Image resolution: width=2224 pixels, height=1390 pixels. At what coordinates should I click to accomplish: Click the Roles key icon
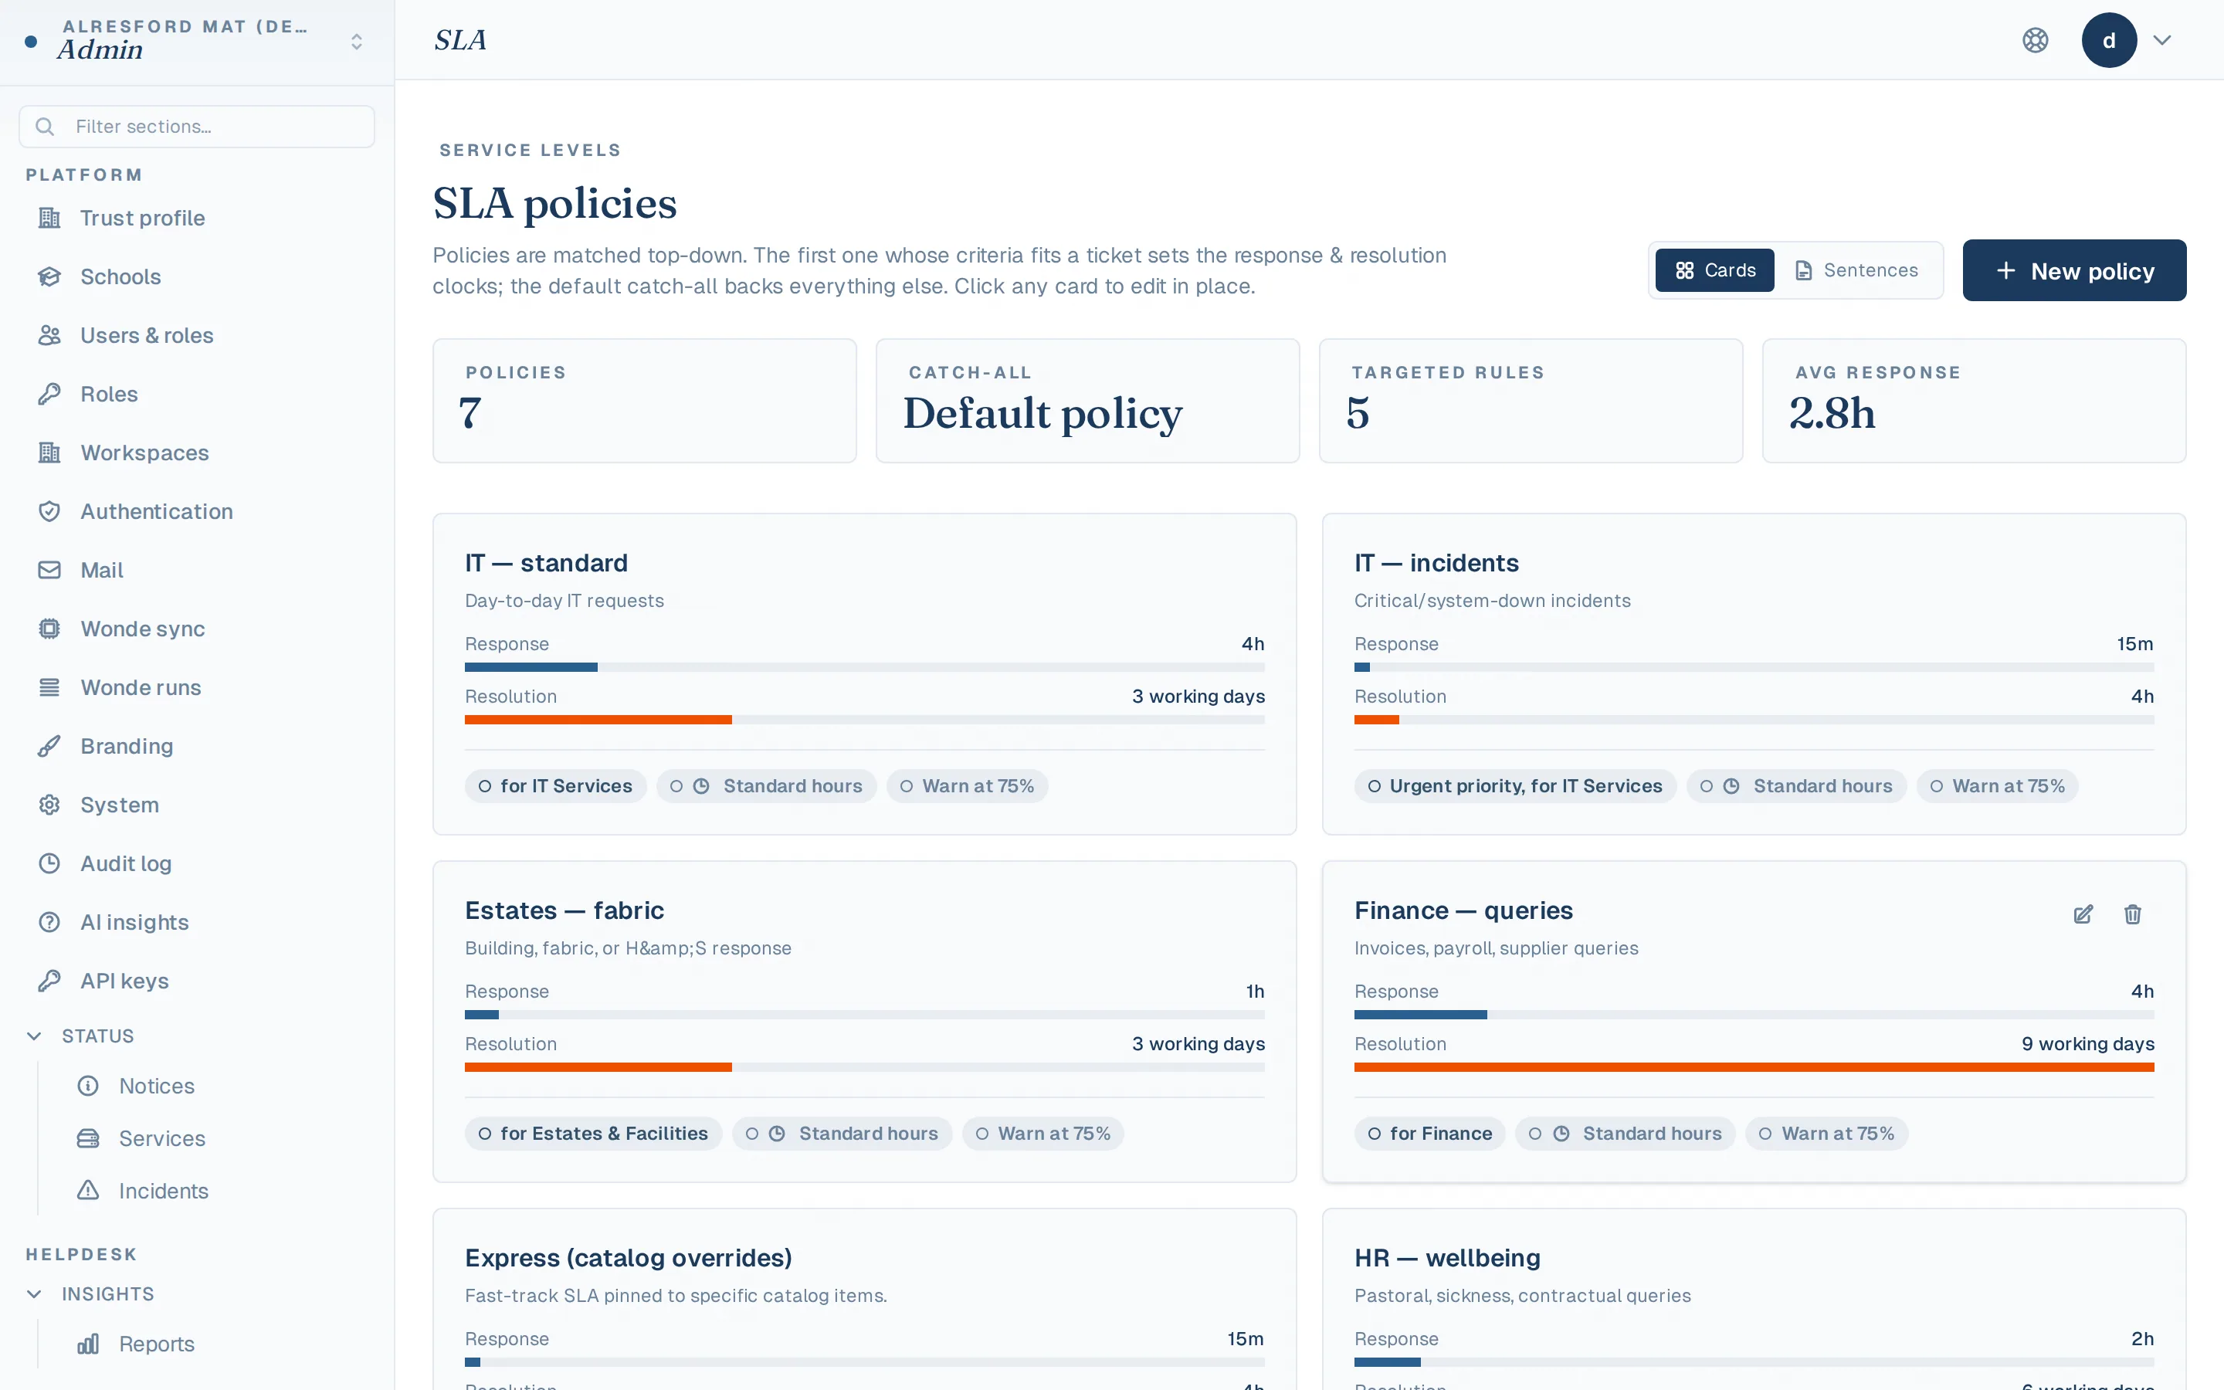[x=49, y=395]
